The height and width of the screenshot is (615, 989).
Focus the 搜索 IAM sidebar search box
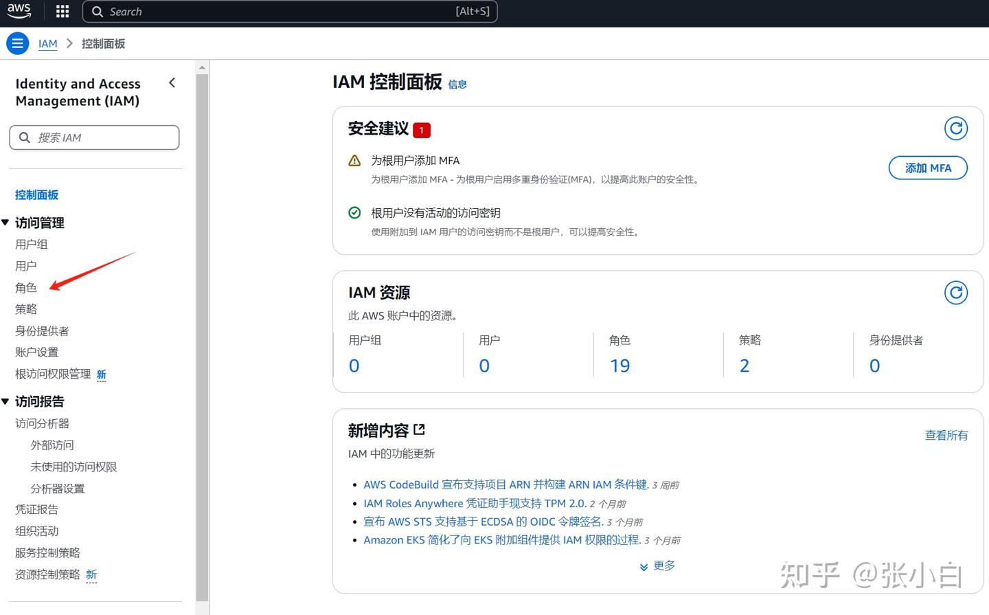(94, 137)
